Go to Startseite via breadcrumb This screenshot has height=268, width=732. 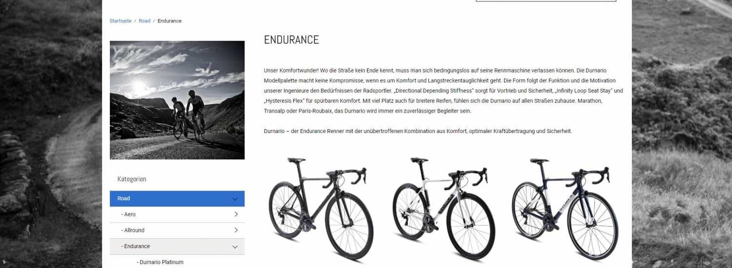[x=120, y=21]
